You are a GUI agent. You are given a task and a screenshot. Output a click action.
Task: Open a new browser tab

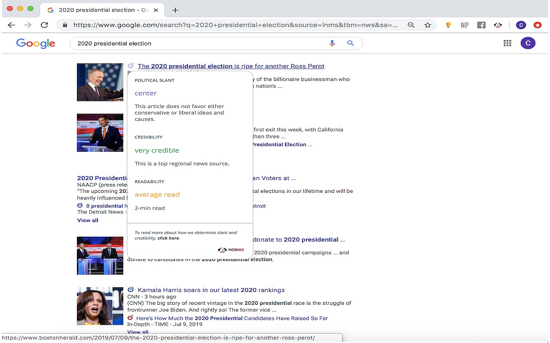[x=175, y=10]
